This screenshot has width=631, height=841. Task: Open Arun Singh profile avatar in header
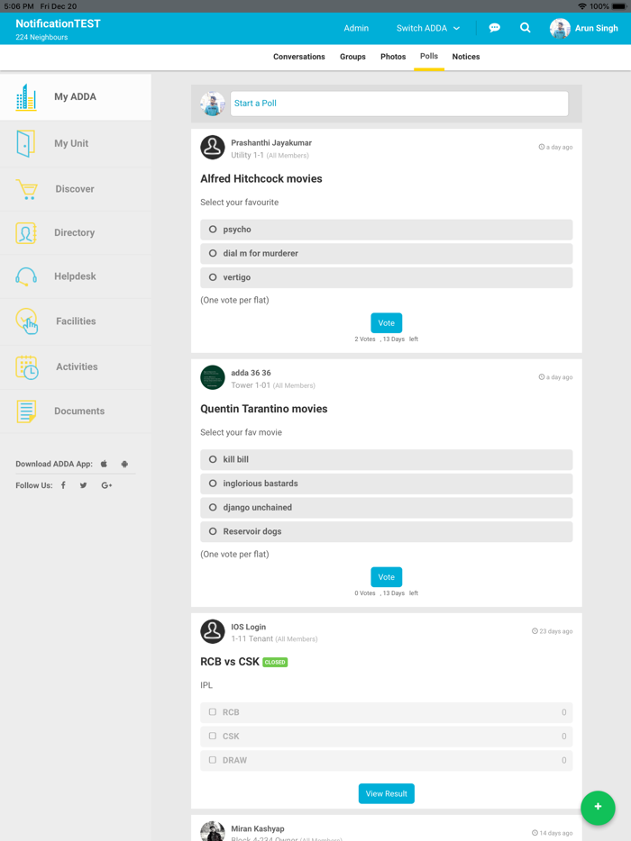pos(560,28)
